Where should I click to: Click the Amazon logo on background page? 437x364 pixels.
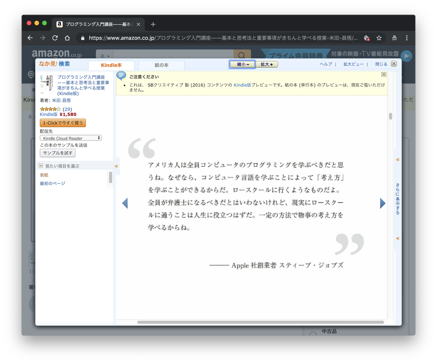click(x=56, y=54)
